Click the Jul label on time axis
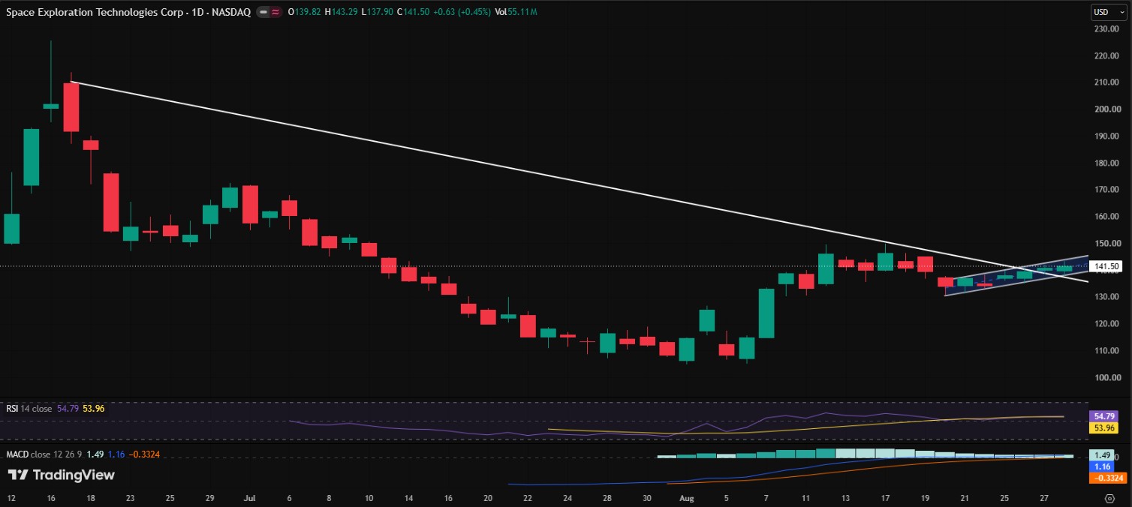 [250, 497]
